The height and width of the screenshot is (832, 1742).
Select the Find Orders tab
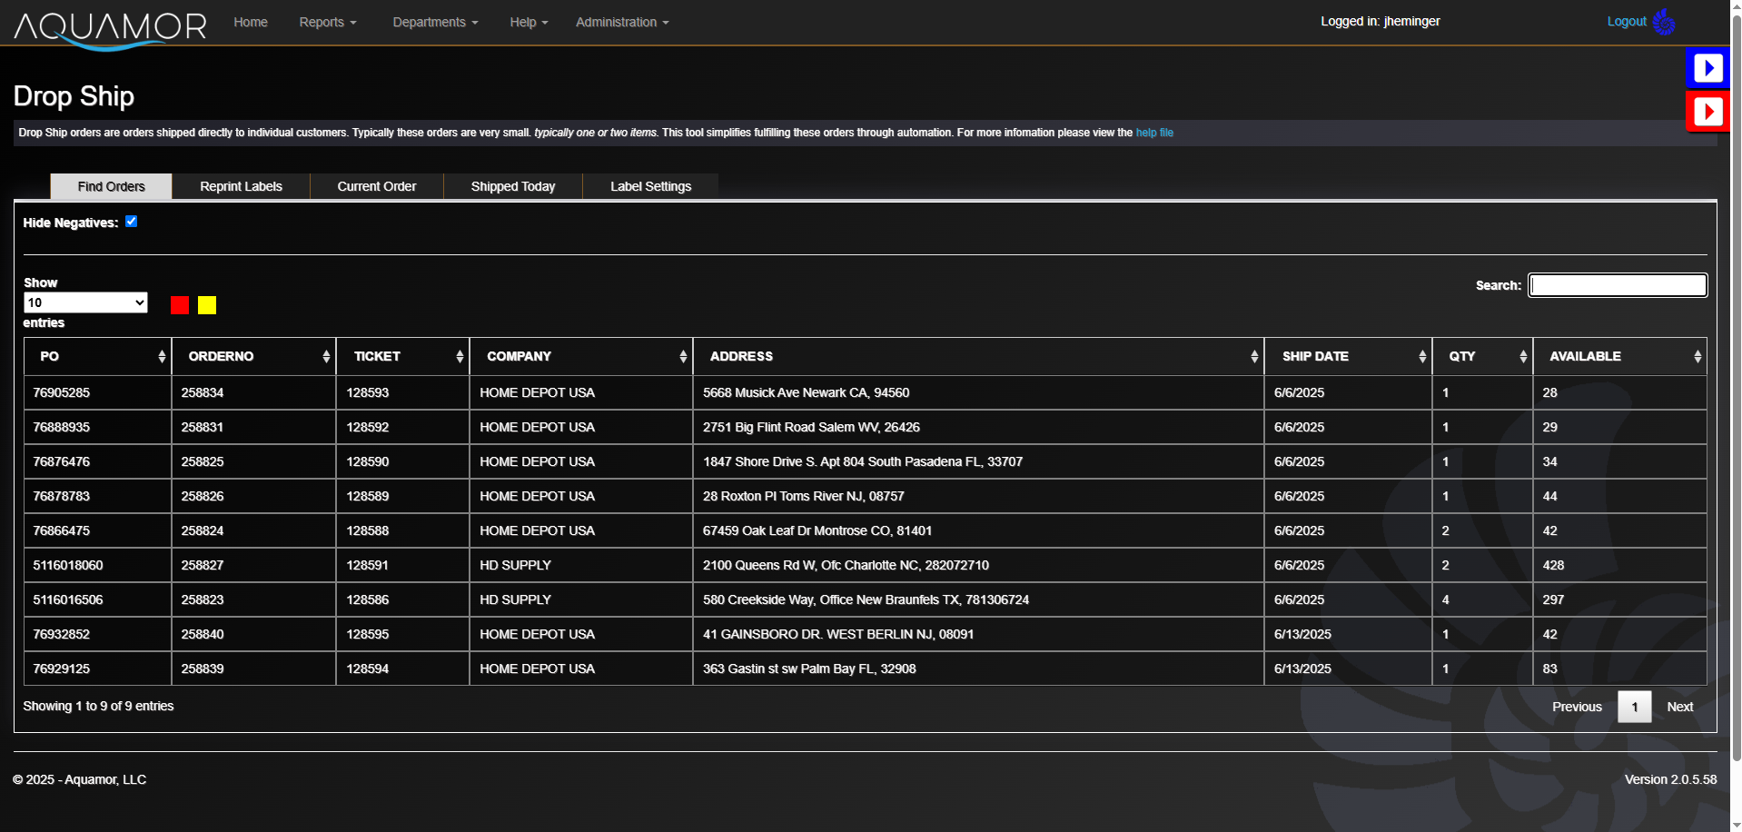point(111,186)
